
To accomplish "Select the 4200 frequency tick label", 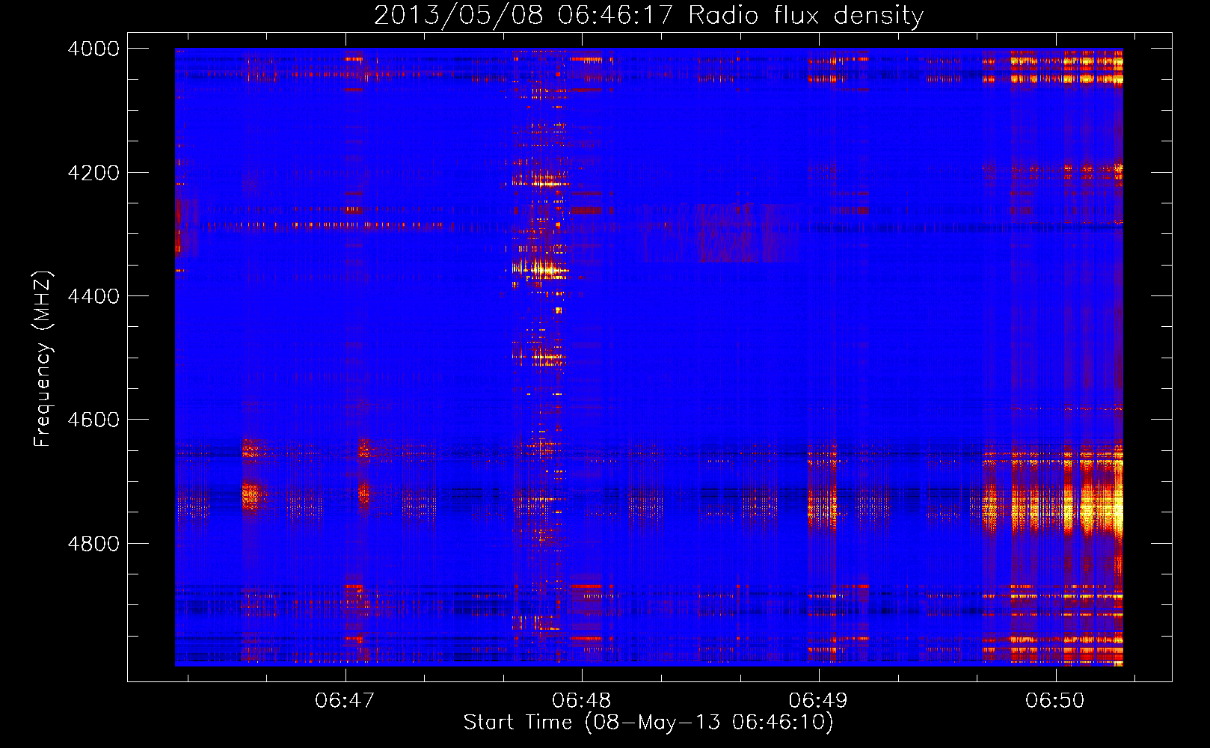I will [93, 173].
